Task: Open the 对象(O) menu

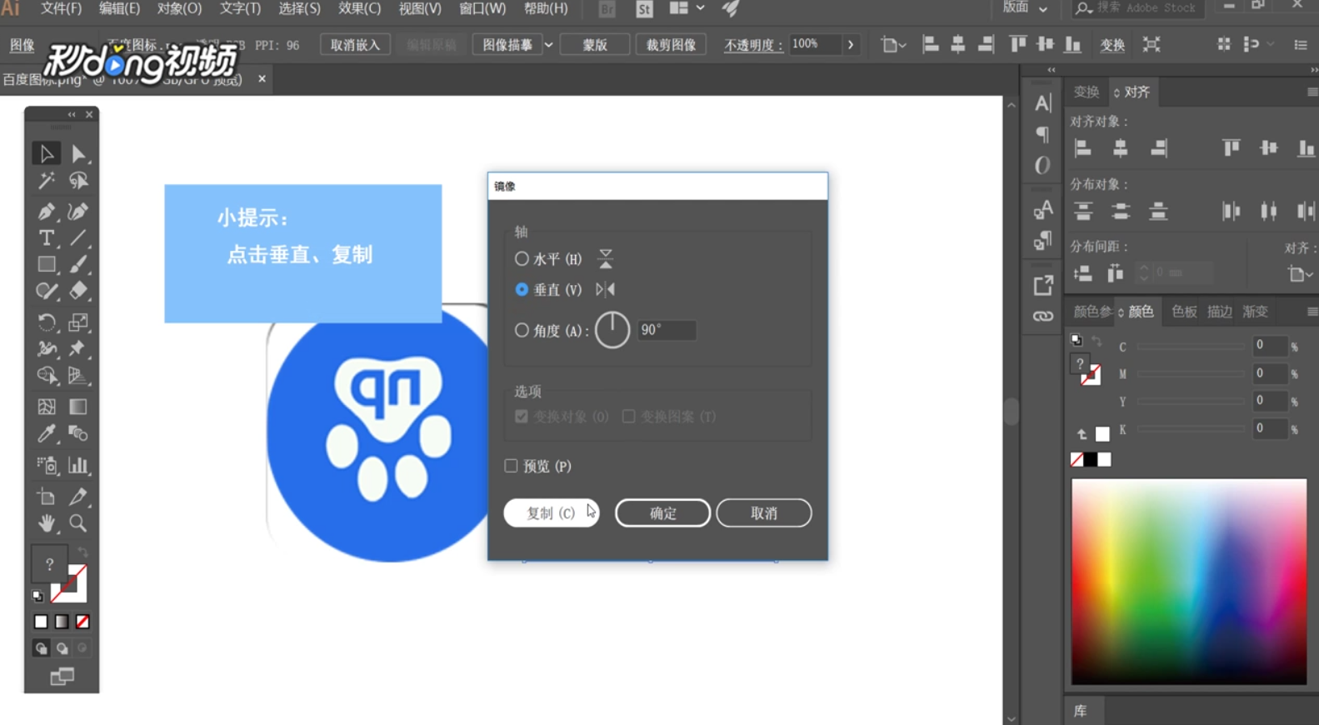Action: (x=179, y=8)
